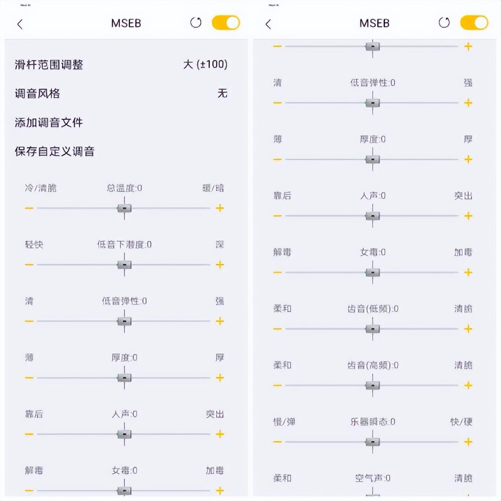Click the reset icon on the right panel
Viewport: 501px width, 501px height.
443,23
